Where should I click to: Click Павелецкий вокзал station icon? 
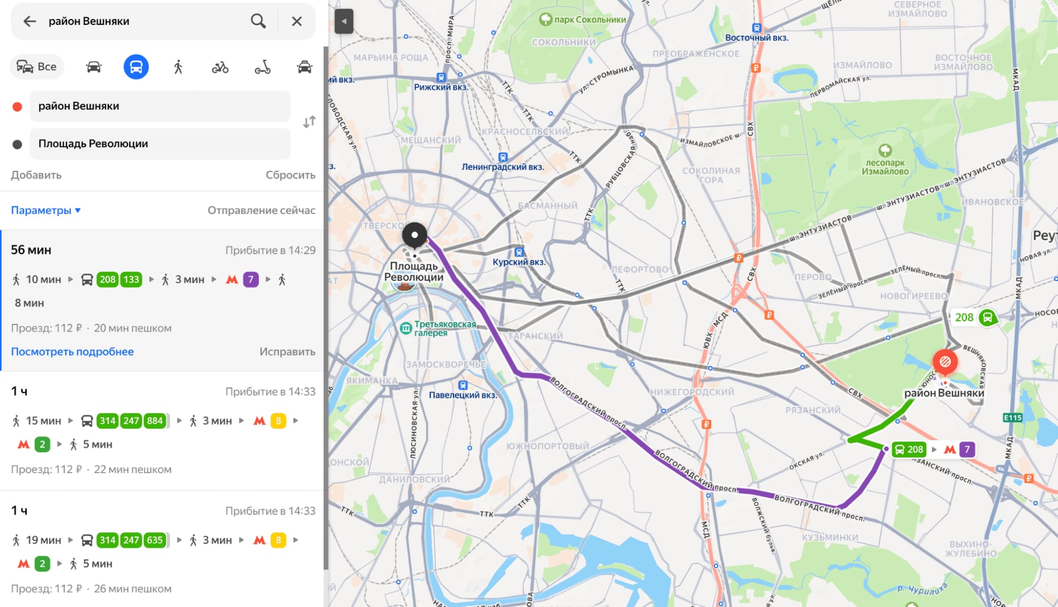pyautogui.click(x=463, y=385)
